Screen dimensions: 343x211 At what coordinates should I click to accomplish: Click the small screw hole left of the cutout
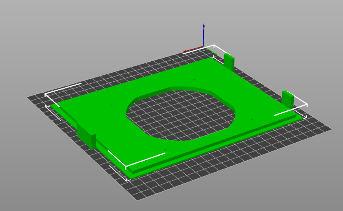(x=111, y=105)
